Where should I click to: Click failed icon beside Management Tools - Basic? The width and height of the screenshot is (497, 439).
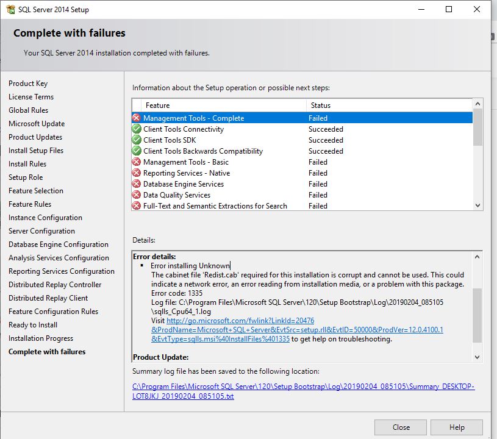(x=137, y=162)
